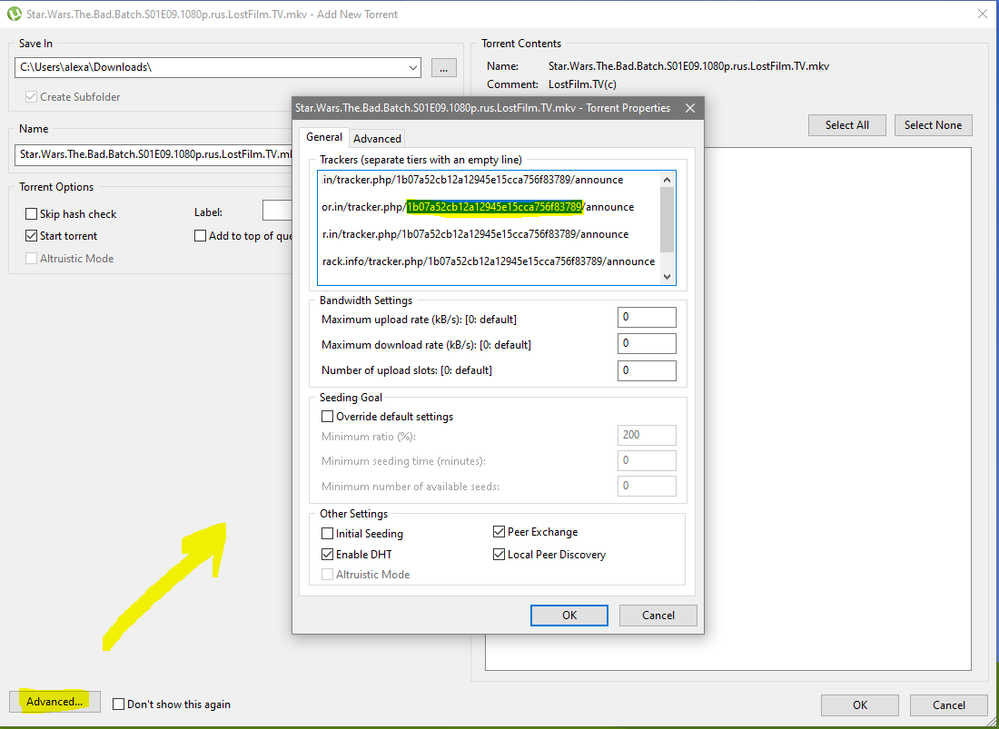
Task: Click OK in Add New Torrent window
Action: tap(859, 704)
